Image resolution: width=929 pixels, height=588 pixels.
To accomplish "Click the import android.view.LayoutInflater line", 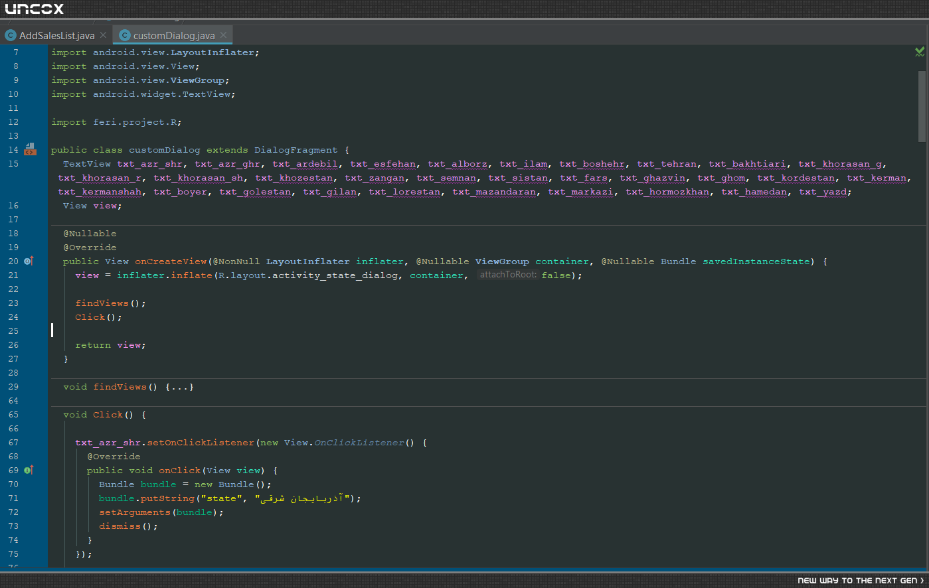I will pos(155,52).
